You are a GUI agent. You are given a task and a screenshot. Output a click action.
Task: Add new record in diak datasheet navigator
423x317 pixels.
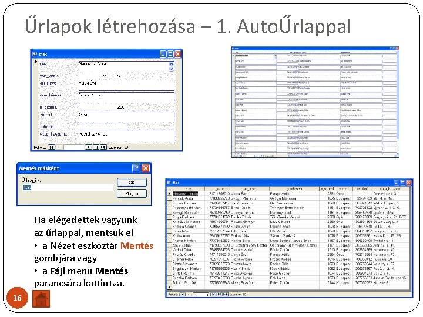tap(225, 294)
